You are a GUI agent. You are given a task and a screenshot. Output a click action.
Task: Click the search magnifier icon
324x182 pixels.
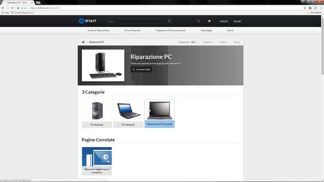click(x=169, y=21)
